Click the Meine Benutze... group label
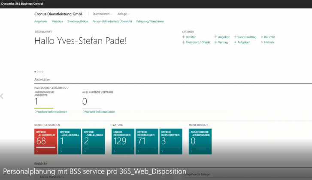The height and width of the screenshot is (180, 312). coord(199,125)
